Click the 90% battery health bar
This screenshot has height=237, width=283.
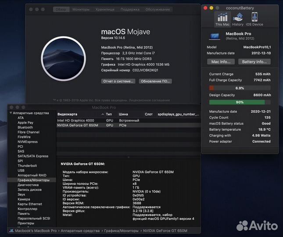coord(240,102)
